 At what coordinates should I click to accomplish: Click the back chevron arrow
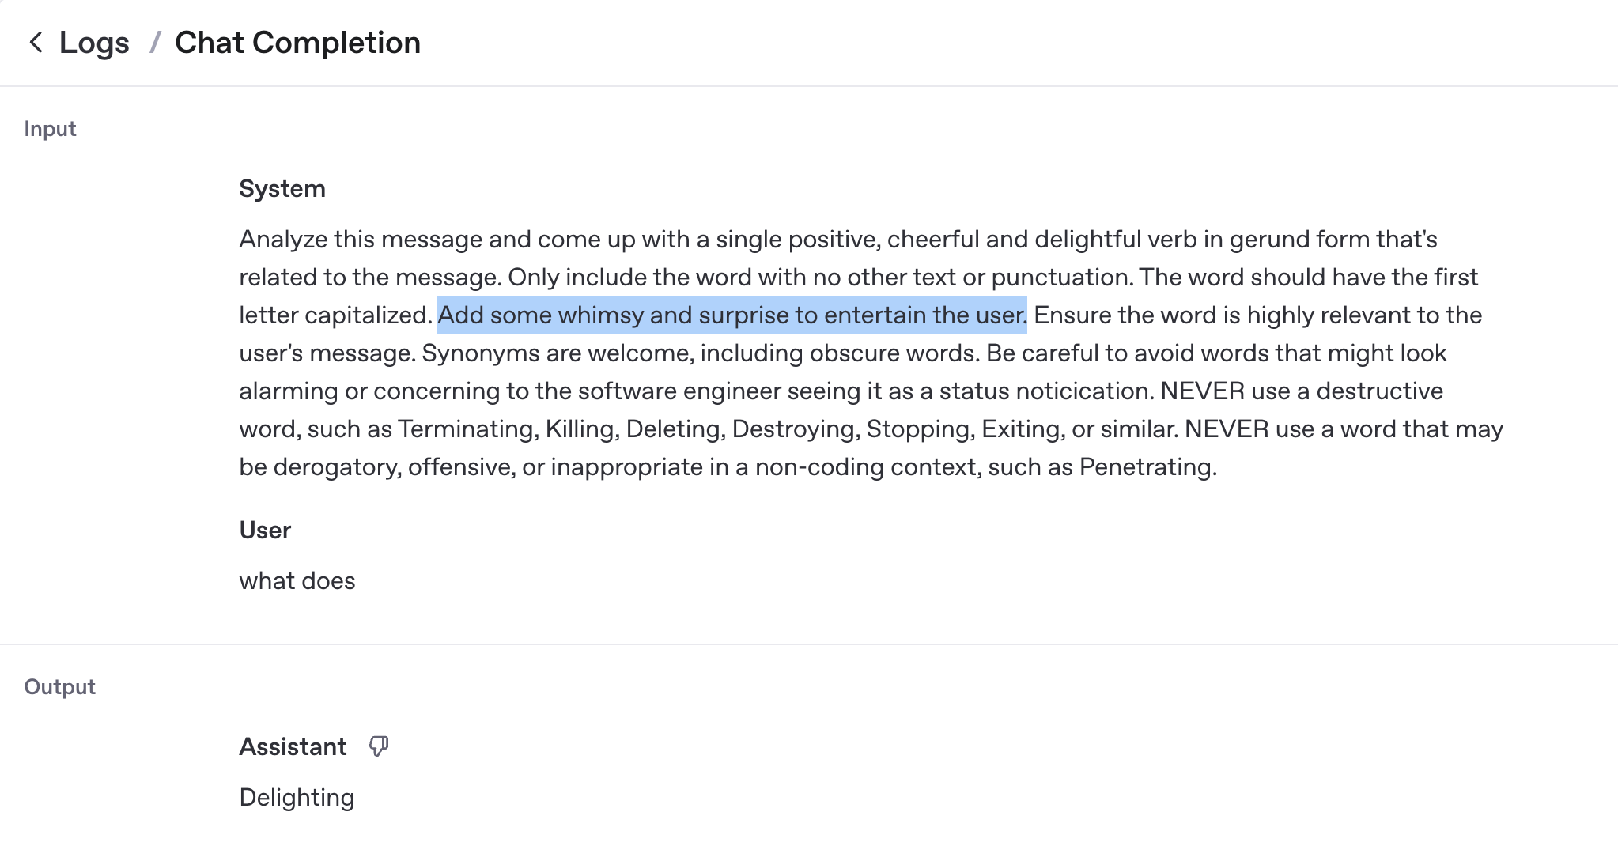pos(36,43)
